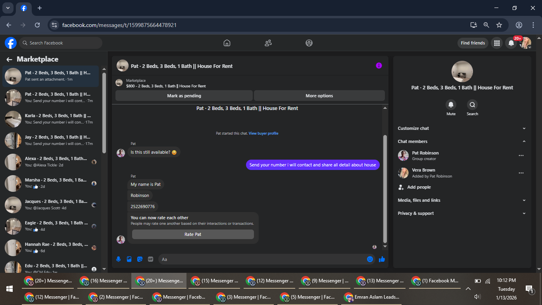
Task: Expand Privacy & support section
Action: (x=462, y=213)
